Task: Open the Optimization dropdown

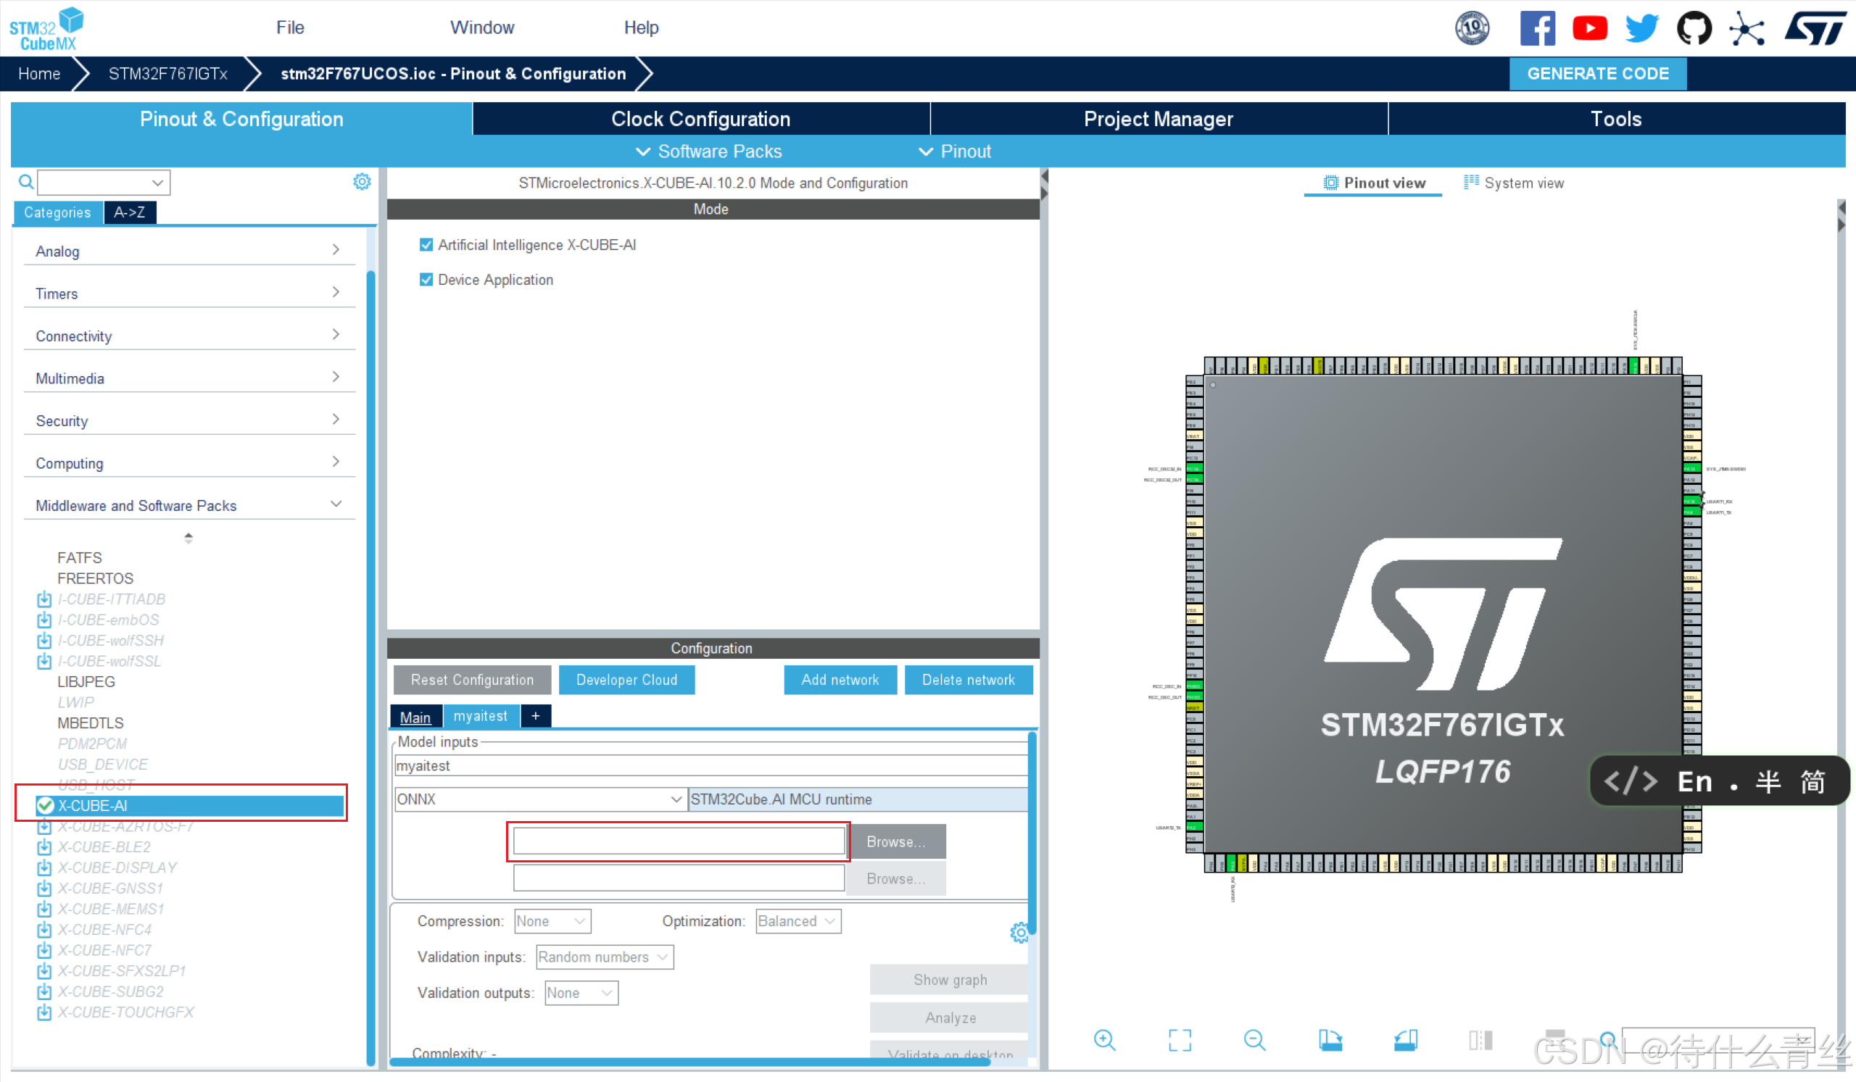Action: [798, 921]
